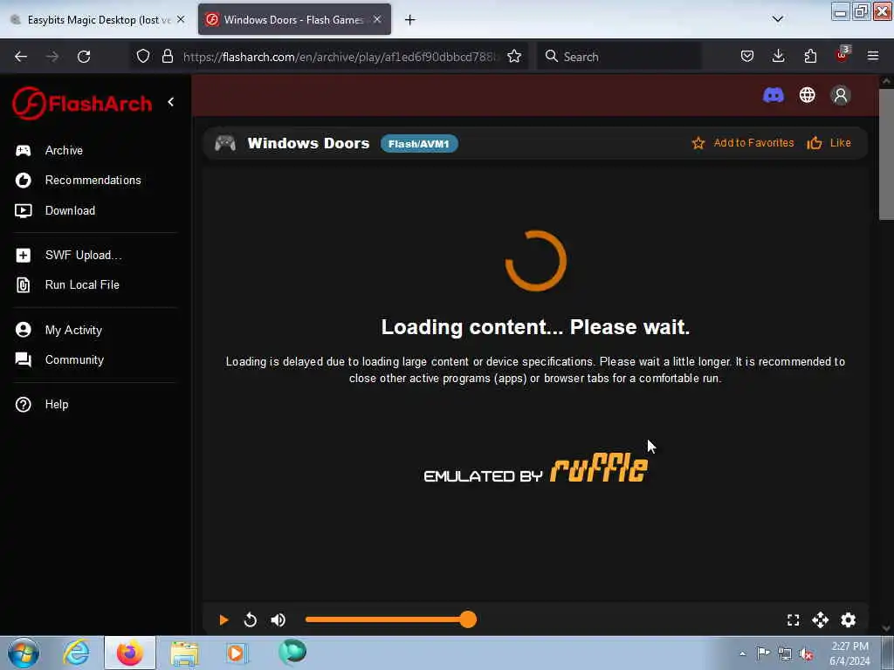Open the Firefox downloads panel
The image size is (894, 670).
(x=778, y=57)
